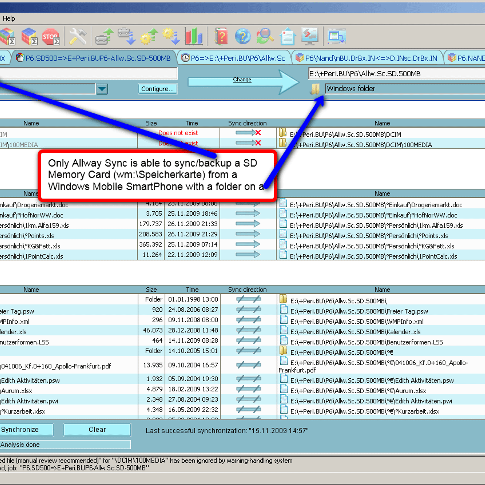Switch to P6\Nand\nBU.DrBx.IN tab

coord(367,58)
